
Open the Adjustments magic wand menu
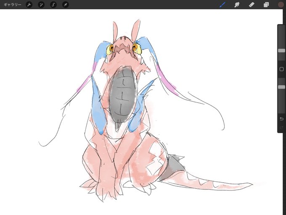coord(41,5)
